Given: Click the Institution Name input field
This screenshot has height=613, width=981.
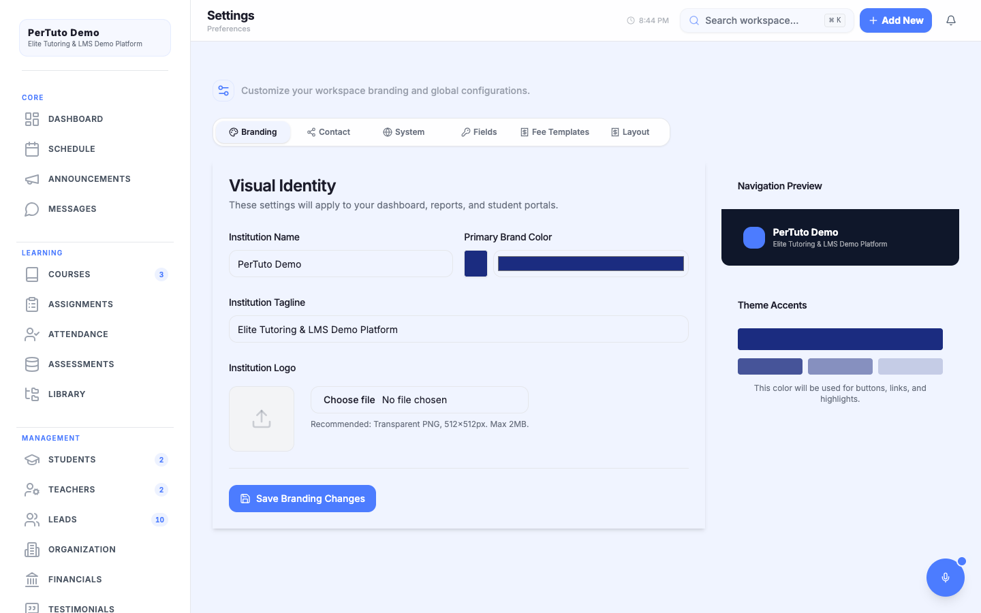Looking at the screenshot, I should (341, 264).
